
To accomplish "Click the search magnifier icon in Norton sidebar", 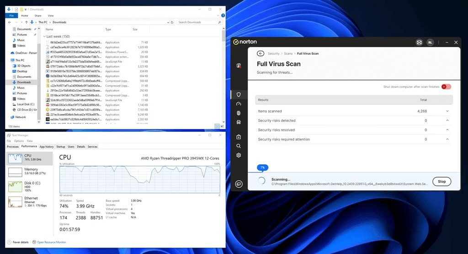I will [239, 146].
